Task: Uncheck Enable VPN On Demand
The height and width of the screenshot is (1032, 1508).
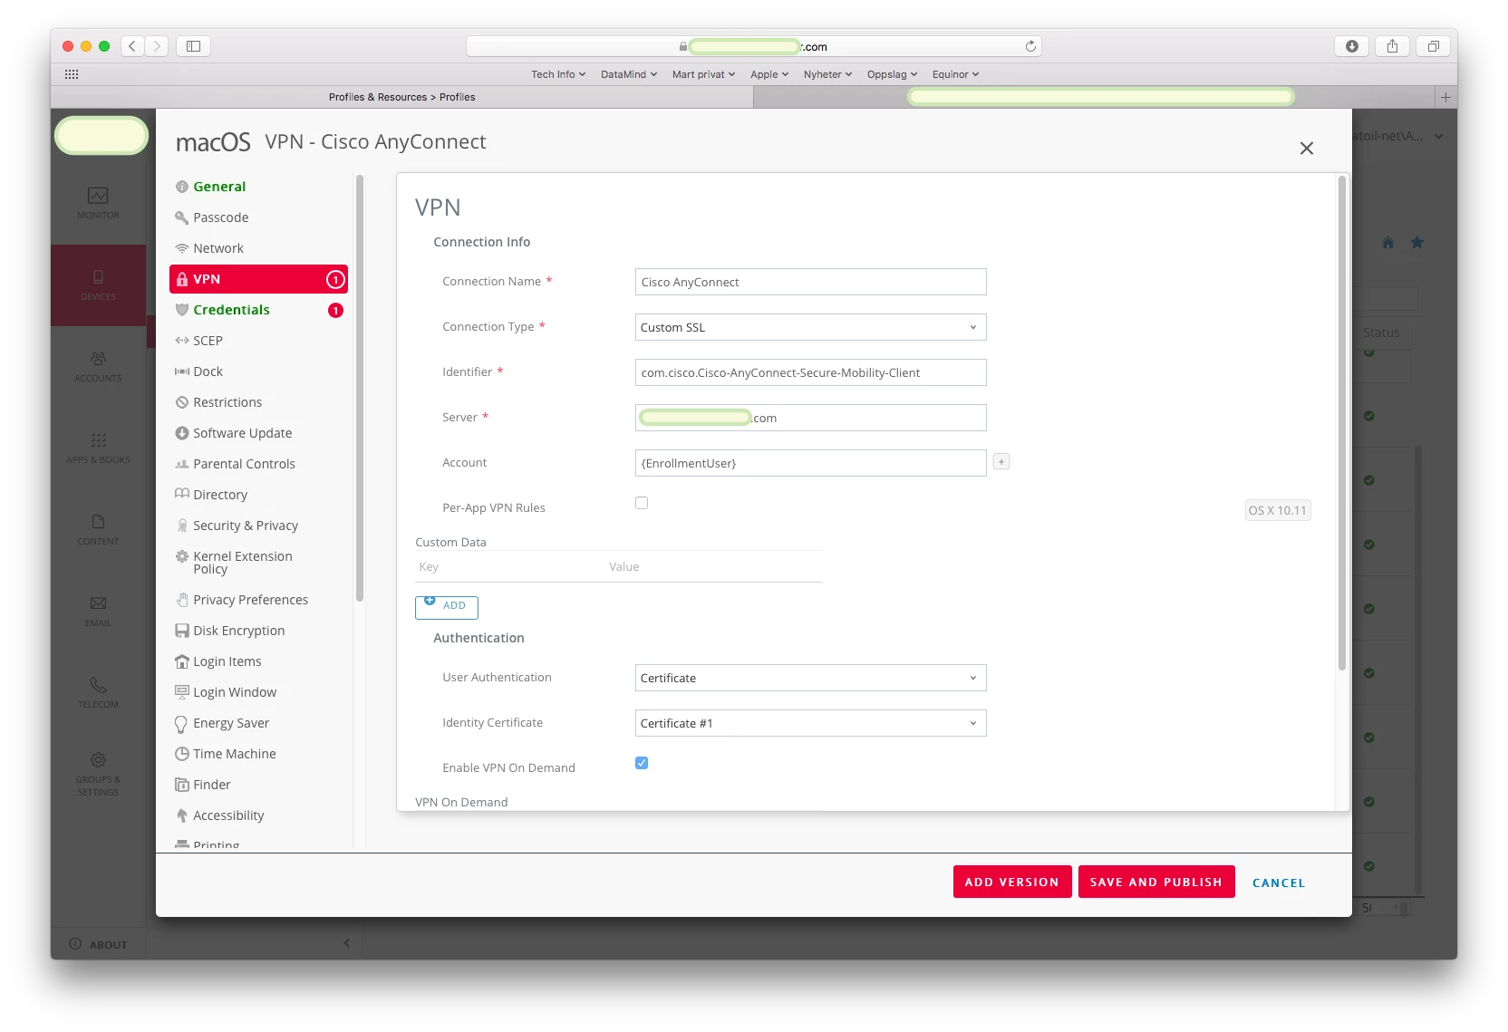Action: 642,763
